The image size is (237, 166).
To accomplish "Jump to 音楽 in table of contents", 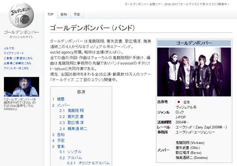I will click(61, 146).
